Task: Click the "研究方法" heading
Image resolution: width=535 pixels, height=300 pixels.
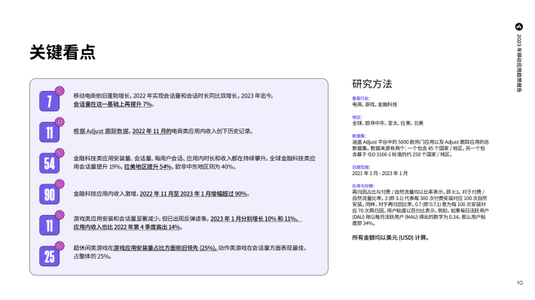Action: click(x=372, y=83)
